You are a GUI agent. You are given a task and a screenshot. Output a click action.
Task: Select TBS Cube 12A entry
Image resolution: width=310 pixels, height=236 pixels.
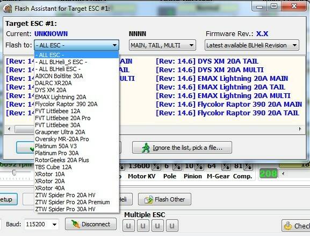point(76,167)
